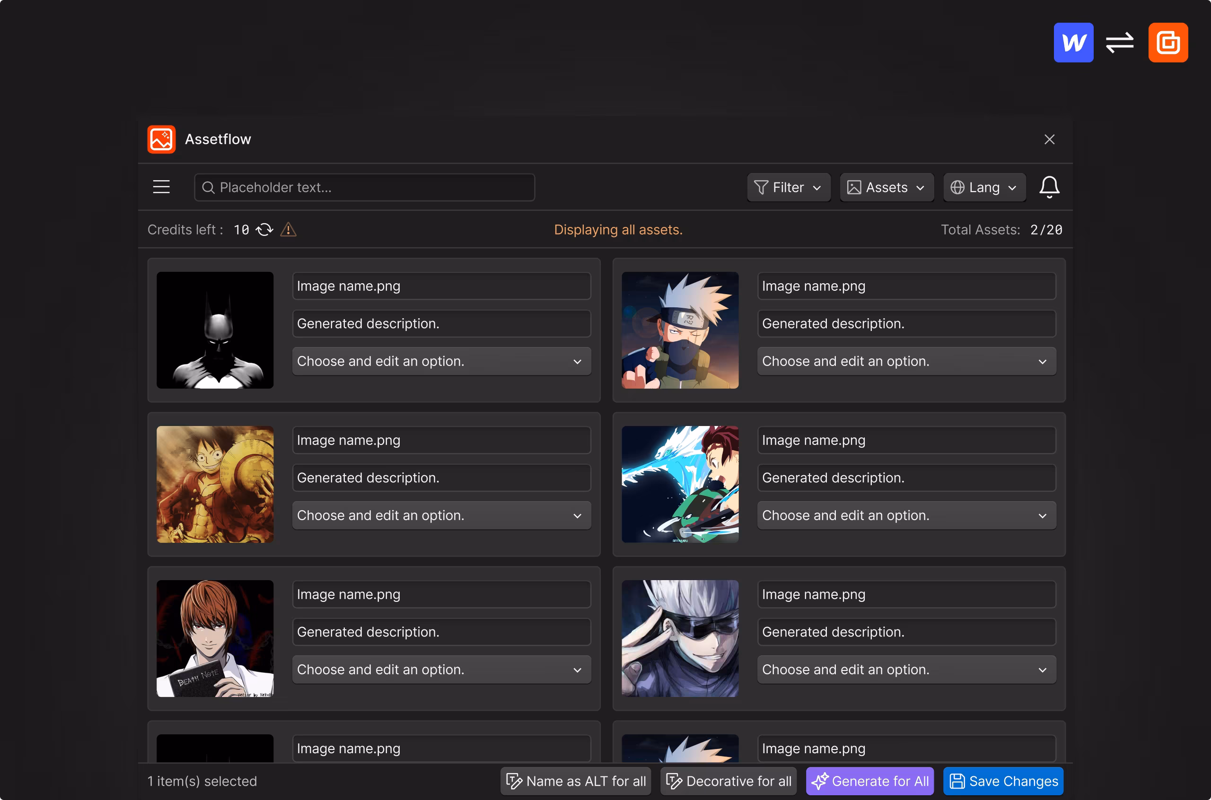Click the blue Webflow logo icon
This screenshot has height=800, width=1211.
1073,43
